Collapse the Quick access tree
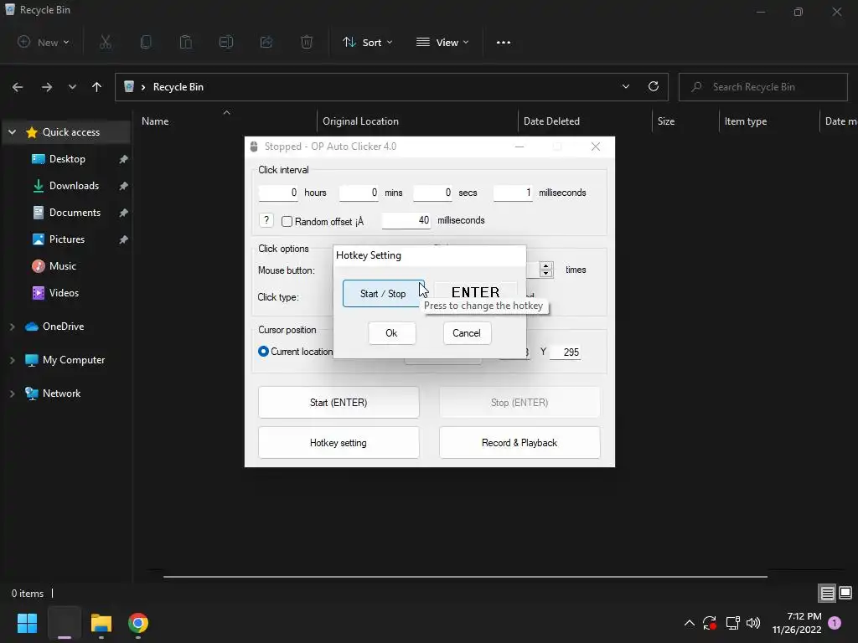This screenshot has height=643, width=858. click(12, 132)
